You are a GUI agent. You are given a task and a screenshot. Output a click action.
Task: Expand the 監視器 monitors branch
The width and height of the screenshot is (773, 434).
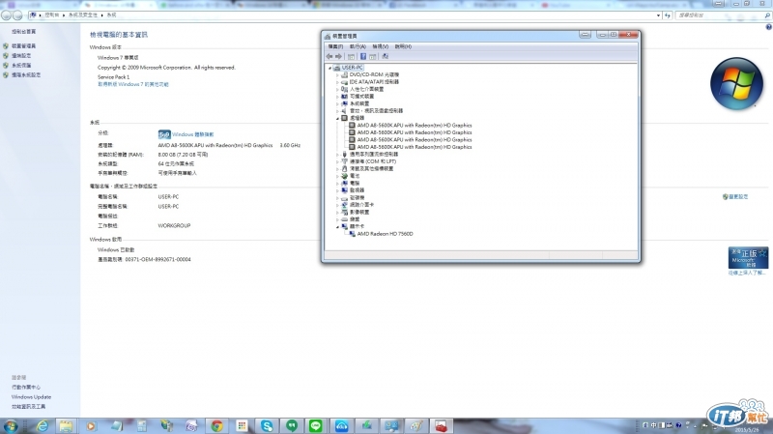[x=337, y=190]
